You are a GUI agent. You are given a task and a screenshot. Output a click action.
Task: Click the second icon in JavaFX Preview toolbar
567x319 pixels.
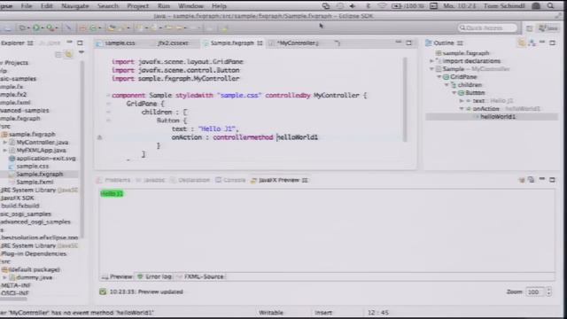(531, 180)
